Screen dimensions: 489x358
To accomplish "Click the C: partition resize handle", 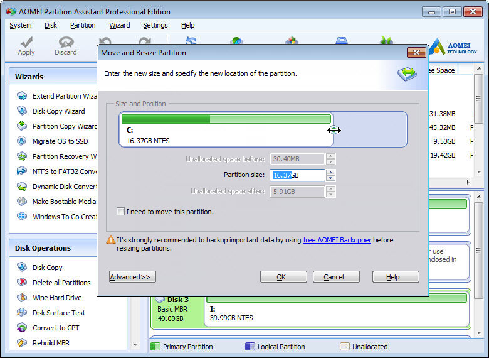I will 334,130.
